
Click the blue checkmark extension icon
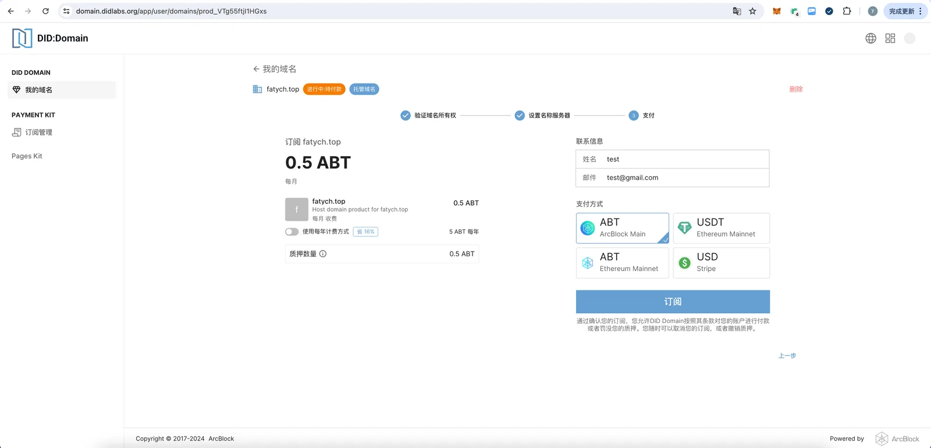[829, 11]
